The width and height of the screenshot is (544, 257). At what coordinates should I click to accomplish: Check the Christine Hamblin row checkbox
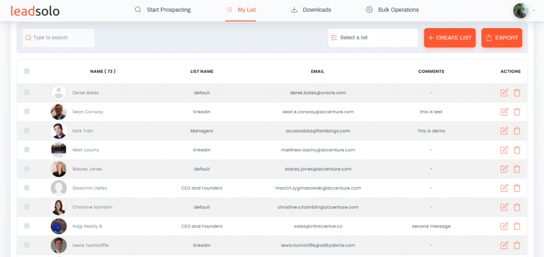[x=27, y=207]
